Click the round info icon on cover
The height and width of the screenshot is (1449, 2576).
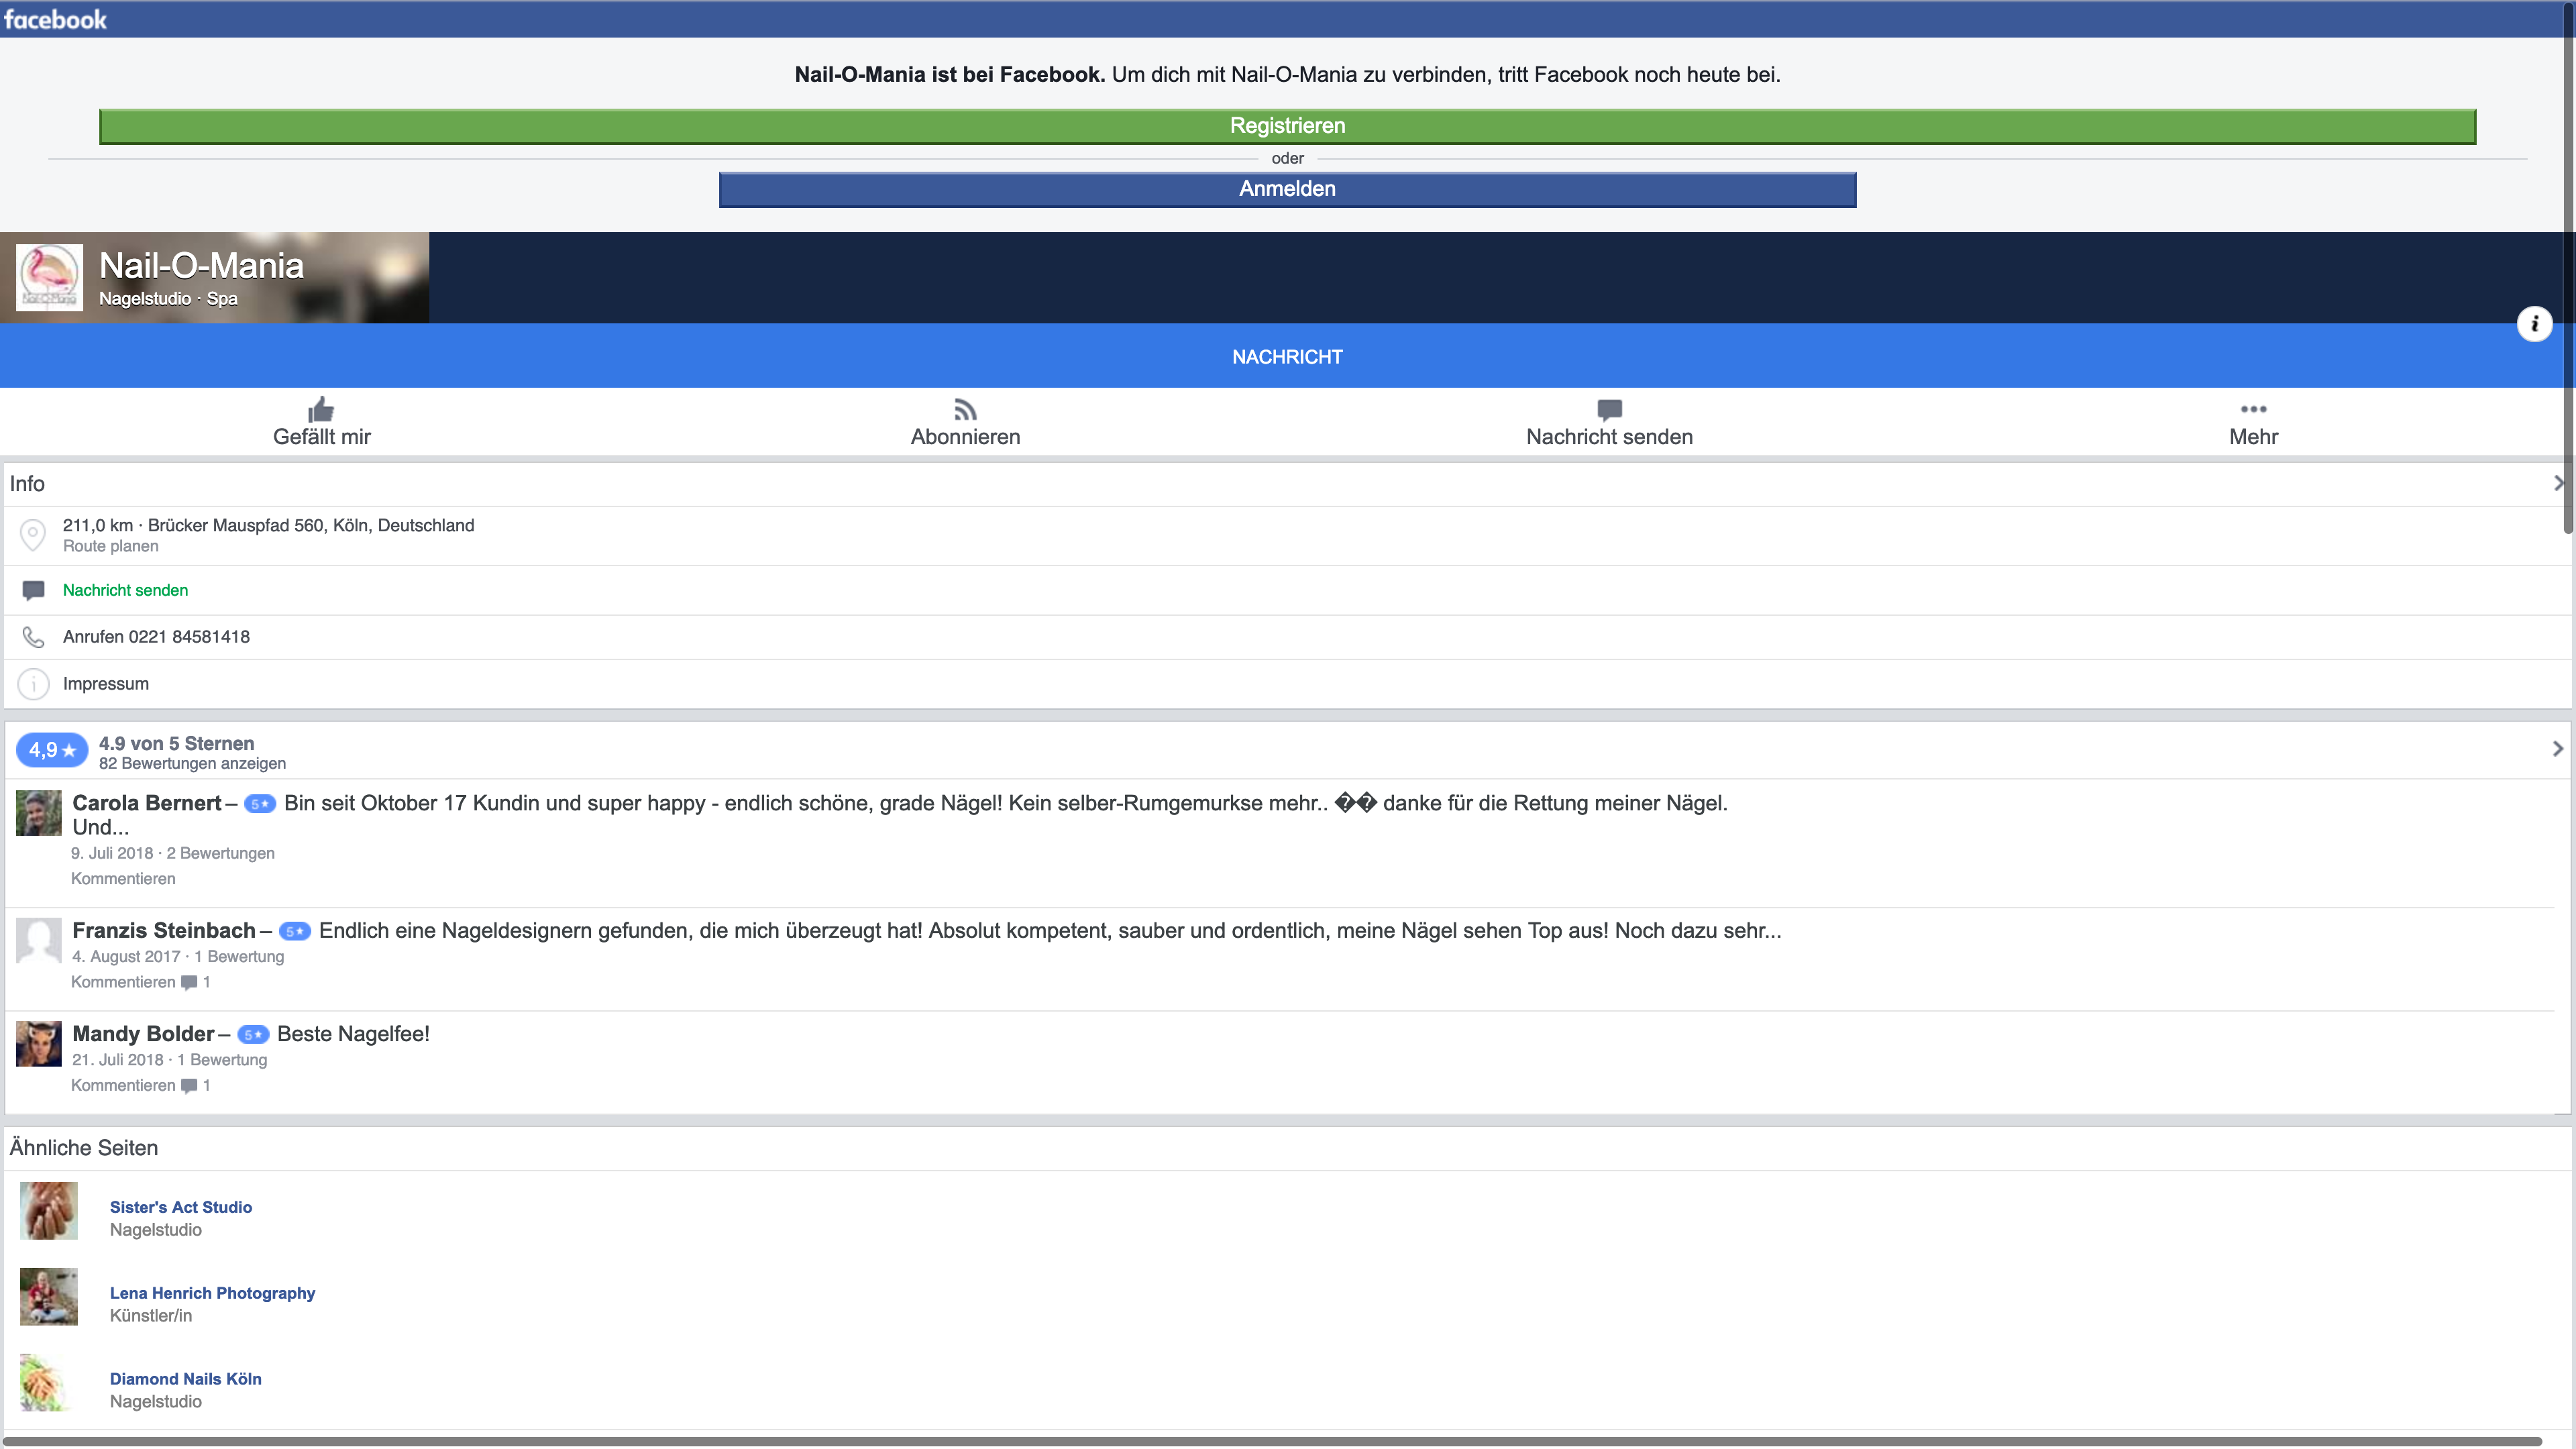click(2534, 324)
